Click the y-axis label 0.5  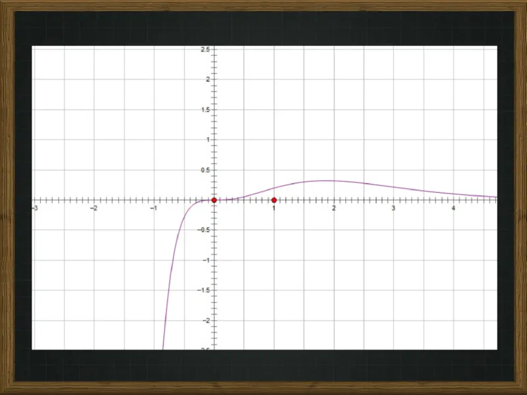point(206,171)
